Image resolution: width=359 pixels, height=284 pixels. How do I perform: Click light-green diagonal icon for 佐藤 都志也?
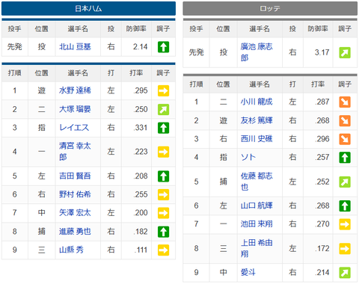(x=345, y=182)
